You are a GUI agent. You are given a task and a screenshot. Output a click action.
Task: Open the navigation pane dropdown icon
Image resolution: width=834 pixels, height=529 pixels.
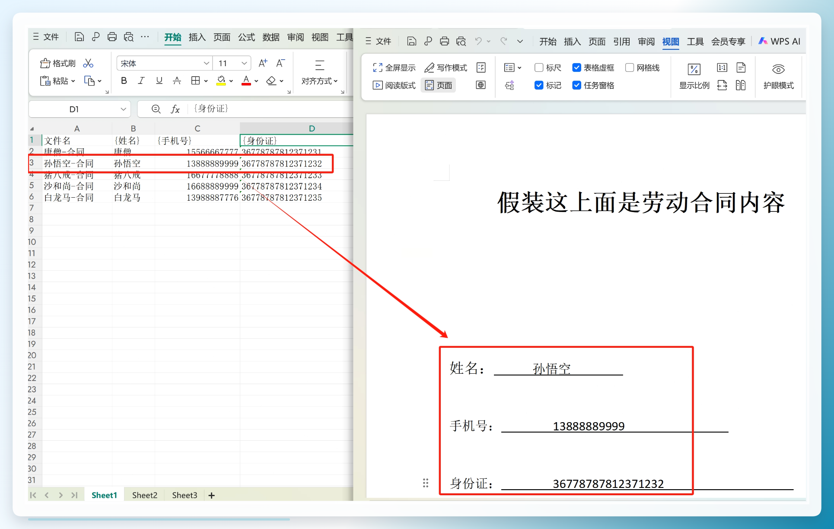(512, 67)
